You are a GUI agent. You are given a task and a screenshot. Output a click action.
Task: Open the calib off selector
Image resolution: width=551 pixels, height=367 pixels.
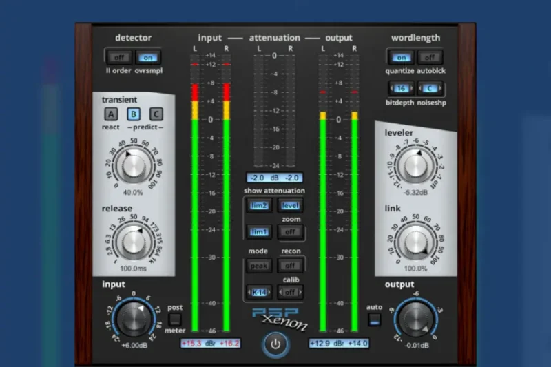tap(290, 292)
